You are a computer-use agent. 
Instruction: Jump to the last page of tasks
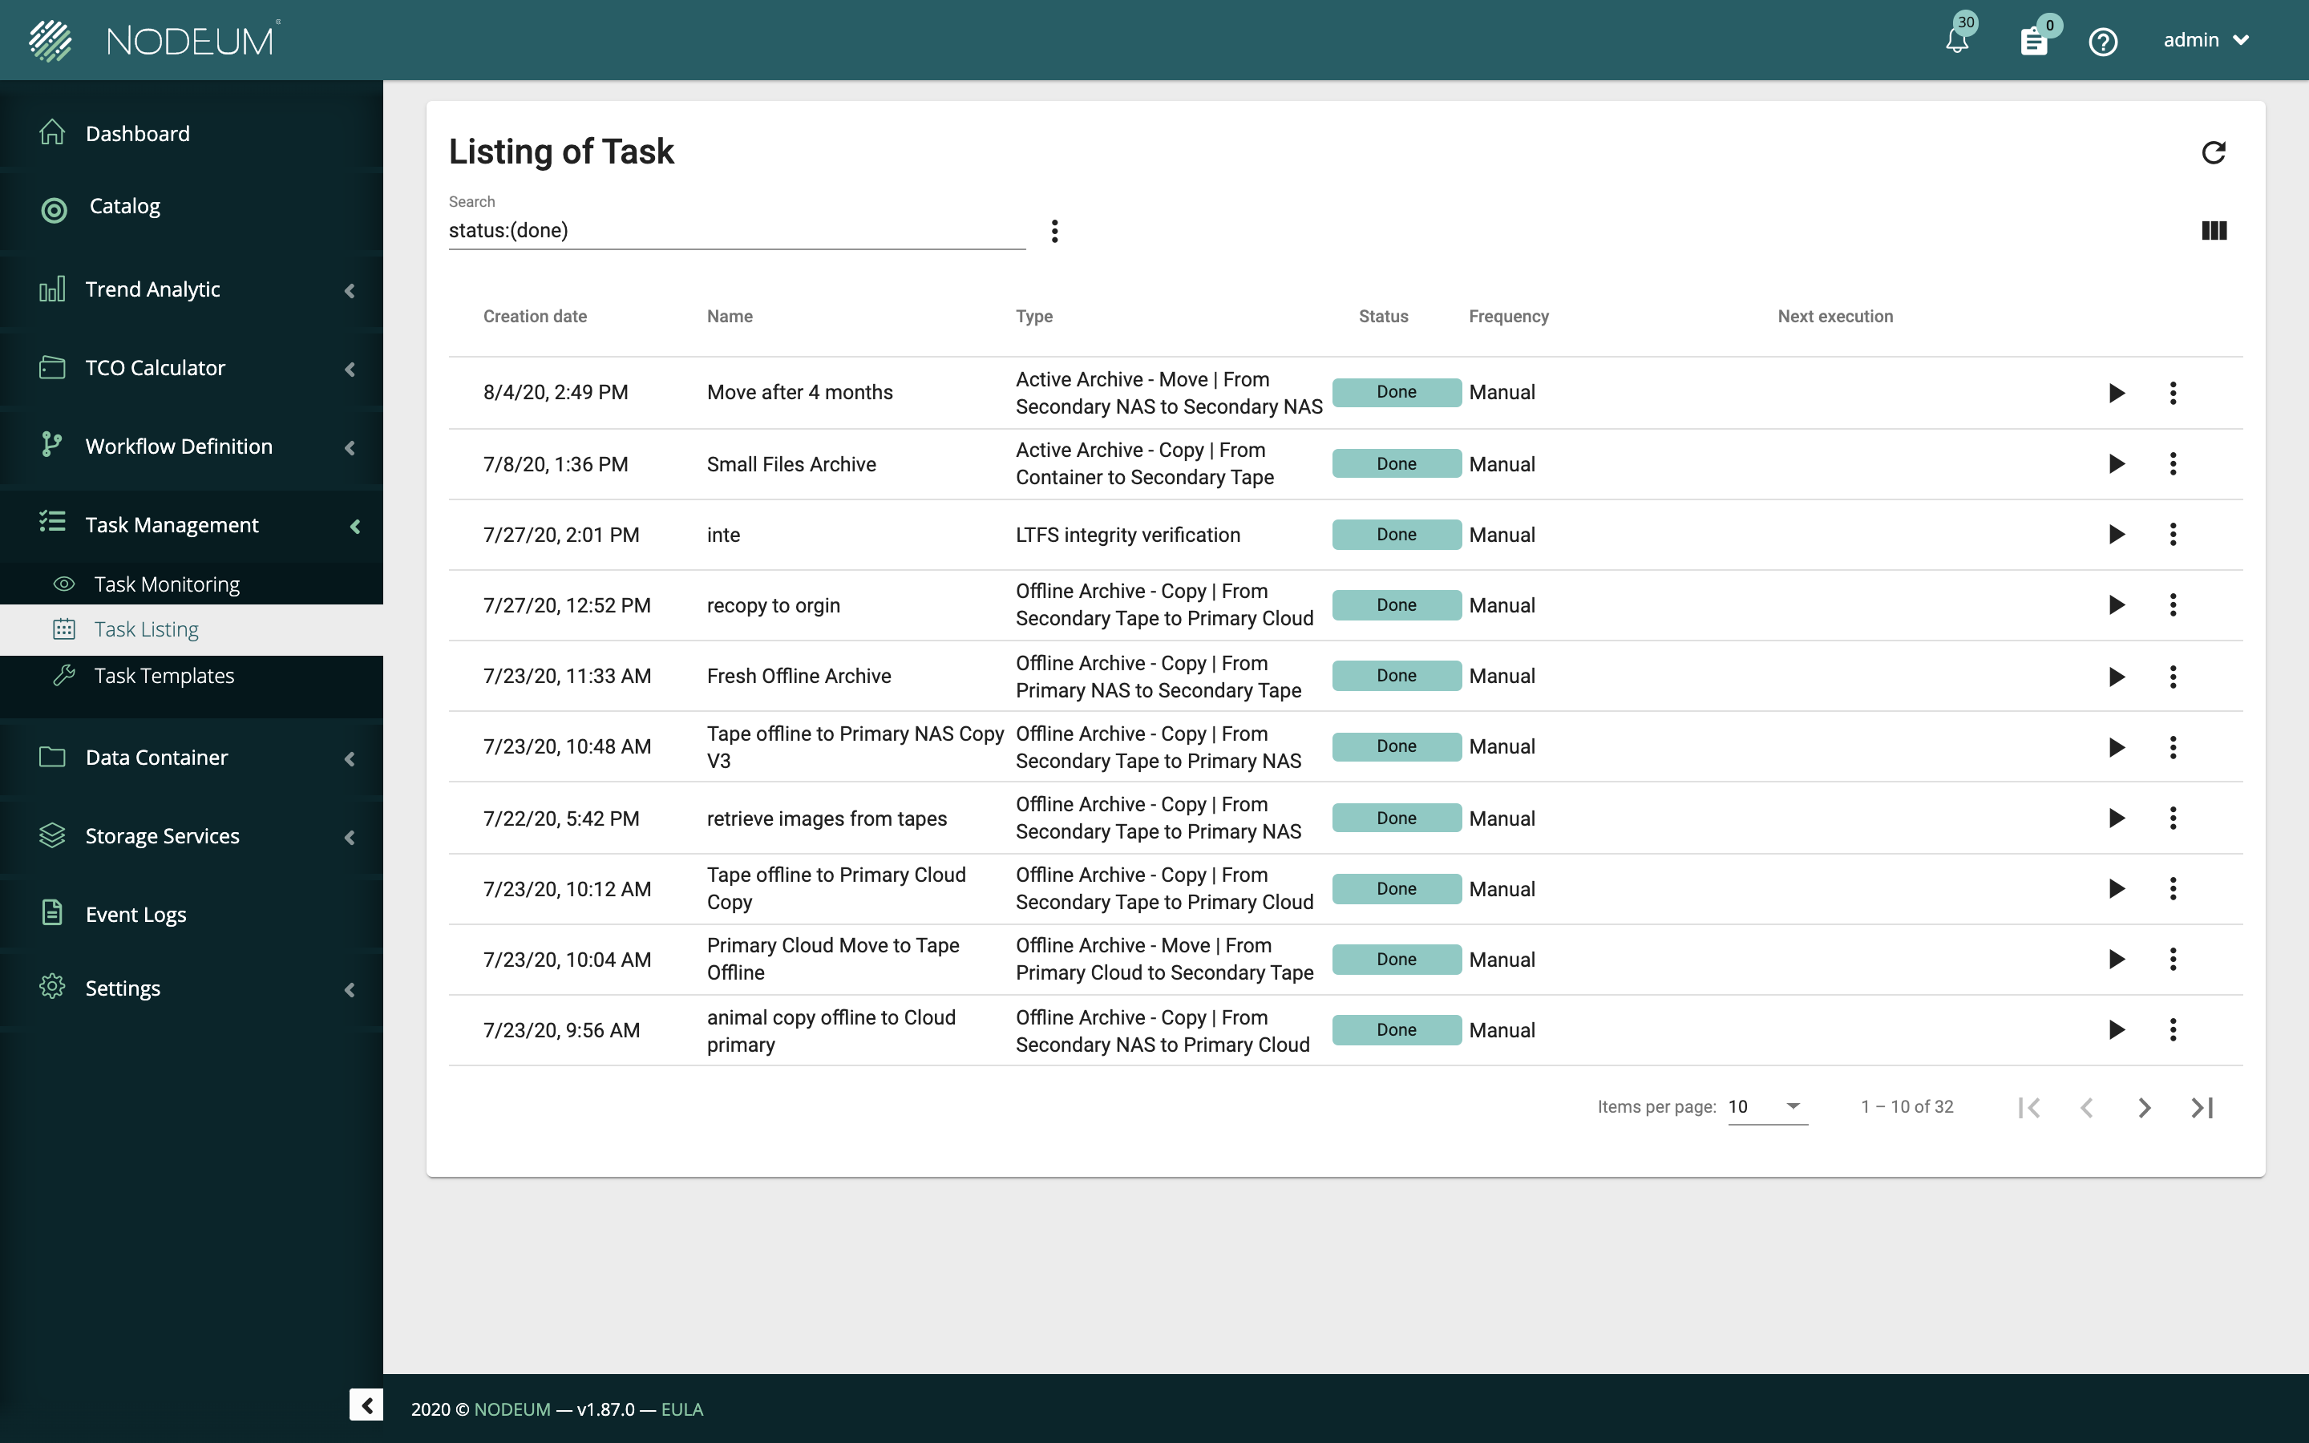[x=2202, y=1107]
